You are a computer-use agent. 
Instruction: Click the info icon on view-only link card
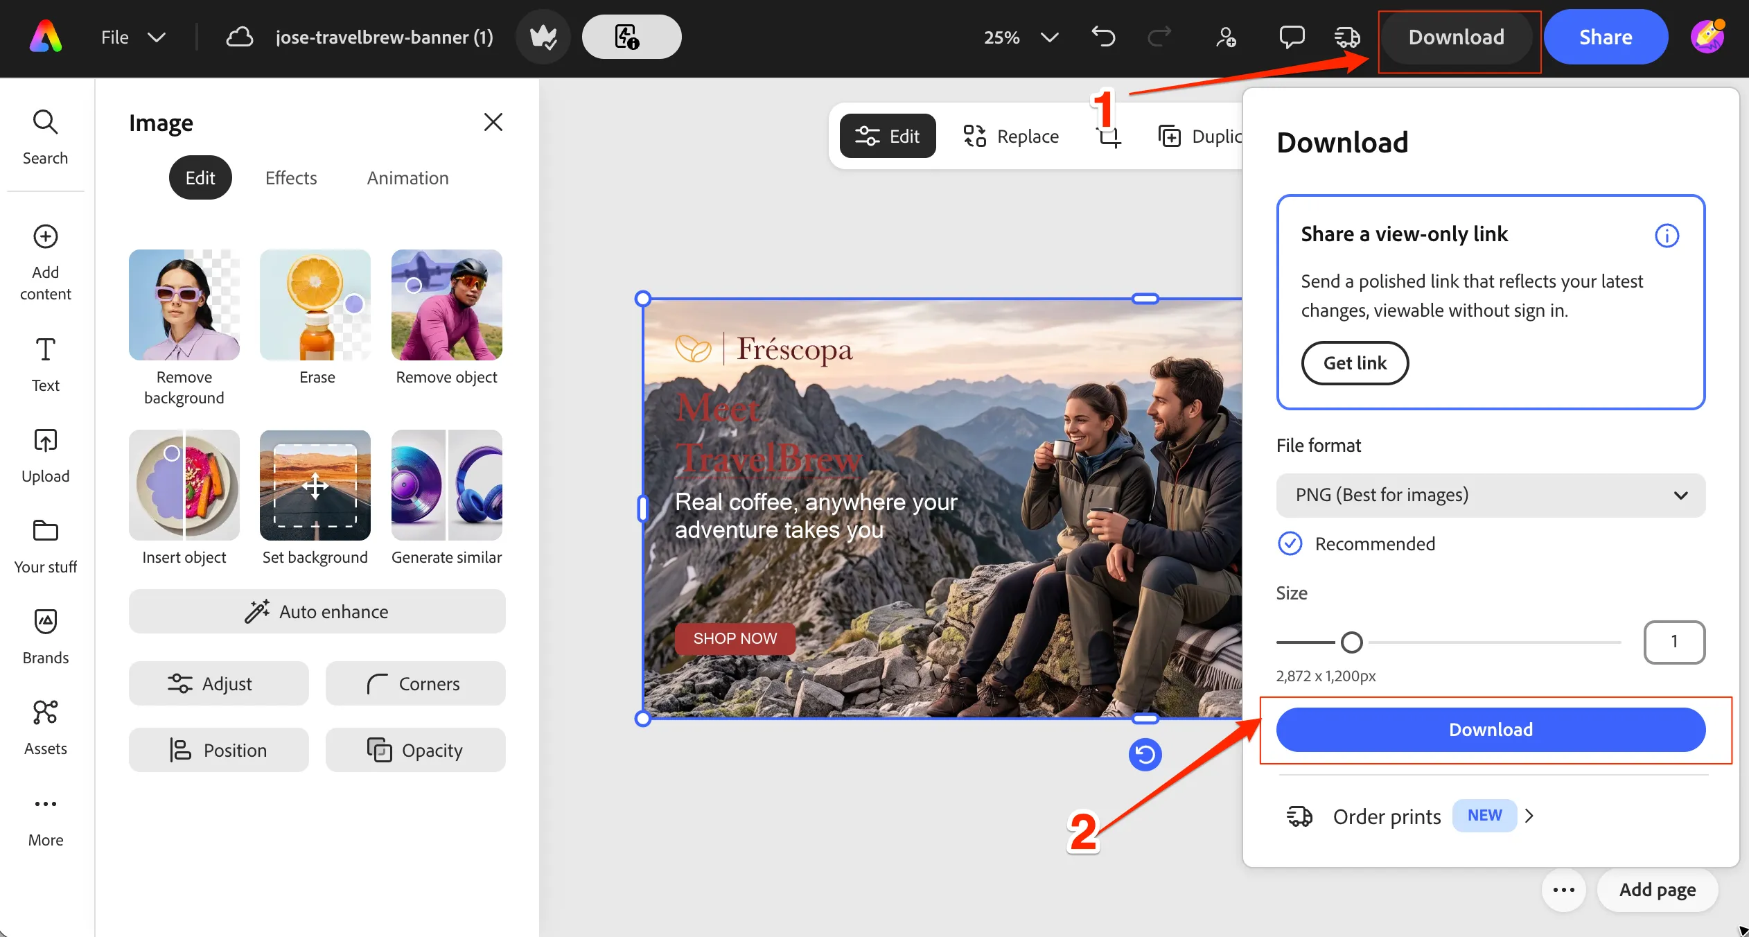[1667, 236]
